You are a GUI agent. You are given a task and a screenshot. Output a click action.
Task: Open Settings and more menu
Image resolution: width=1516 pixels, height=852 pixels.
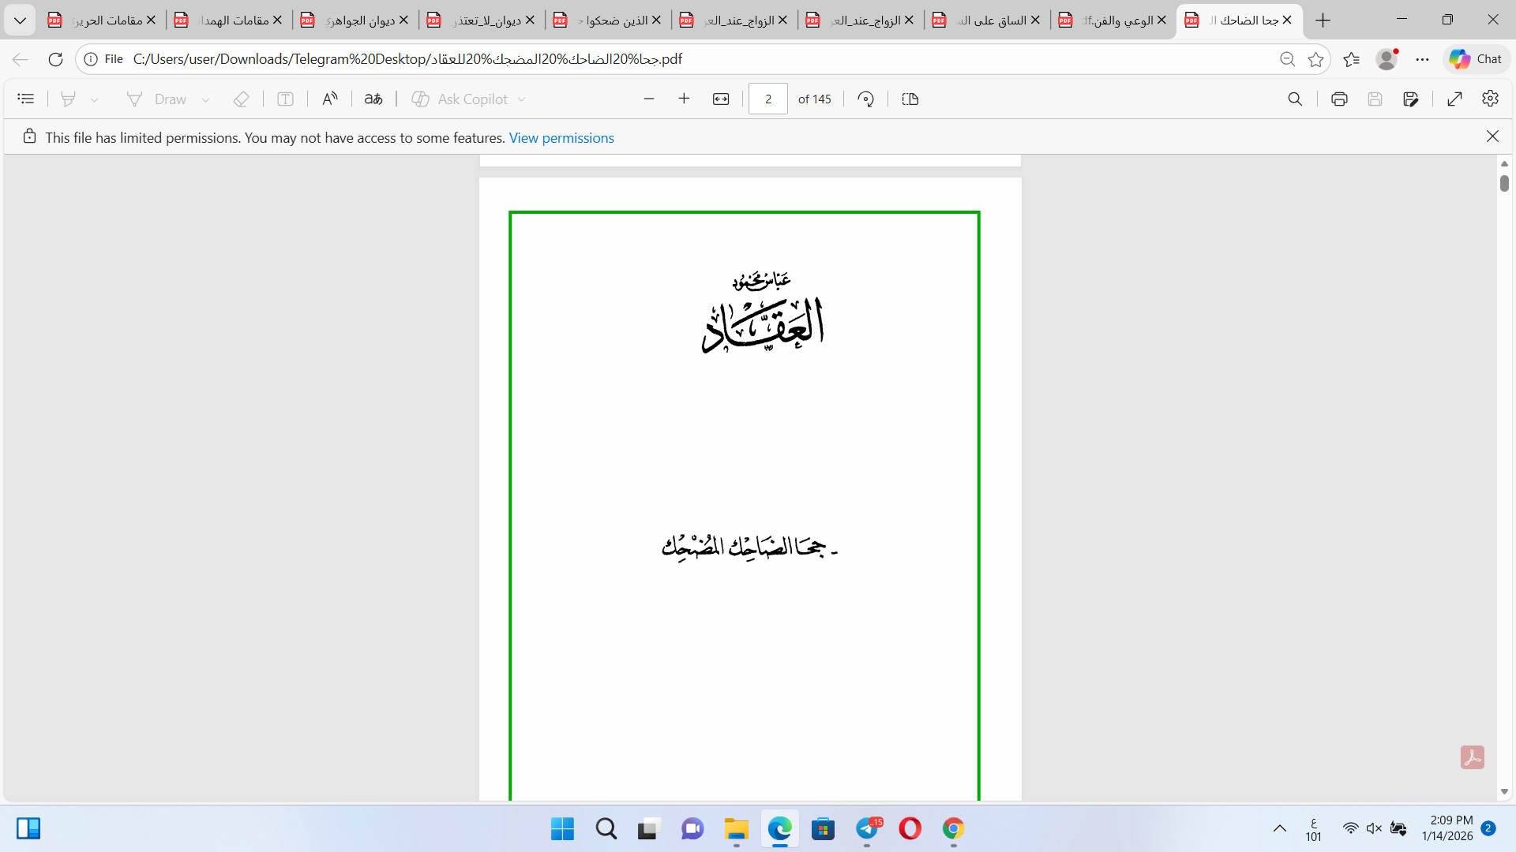(x=1423, y=59)
